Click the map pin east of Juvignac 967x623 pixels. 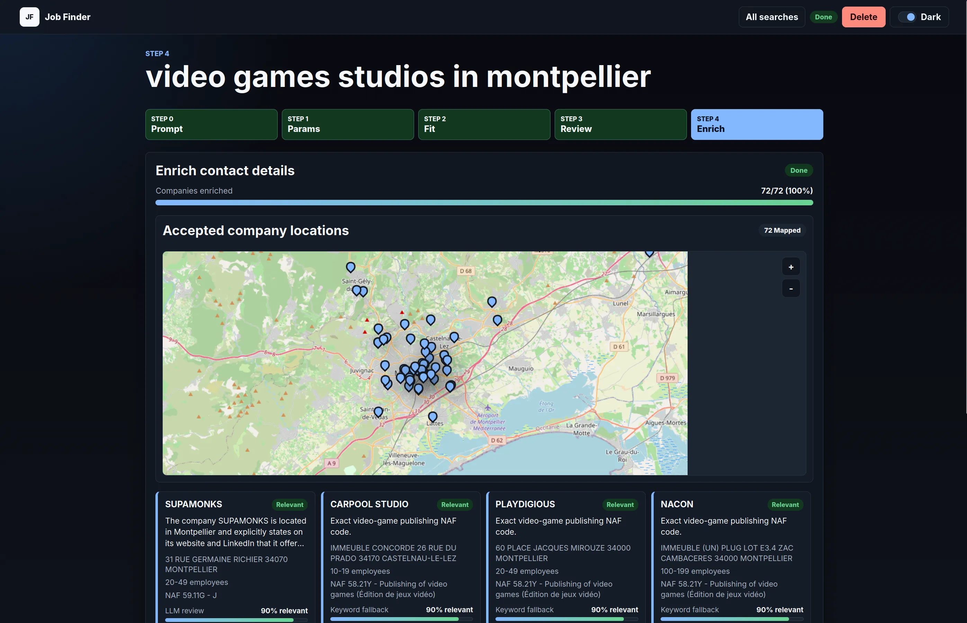385,366
